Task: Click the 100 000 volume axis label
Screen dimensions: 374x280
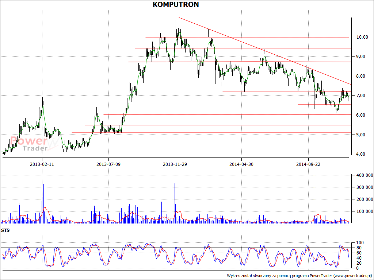Action: (x=365, y=211)
